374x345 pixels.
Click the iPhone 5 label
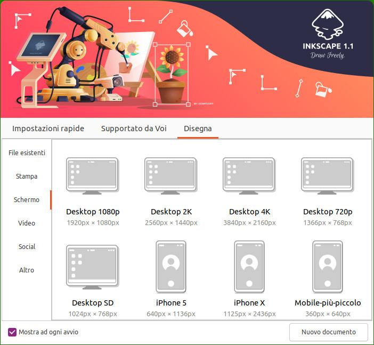(x=171, y=303)
